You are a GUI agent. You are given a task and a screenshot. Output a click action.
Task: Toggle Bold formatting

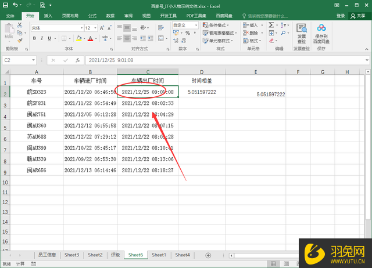click(x=34, y=38)
